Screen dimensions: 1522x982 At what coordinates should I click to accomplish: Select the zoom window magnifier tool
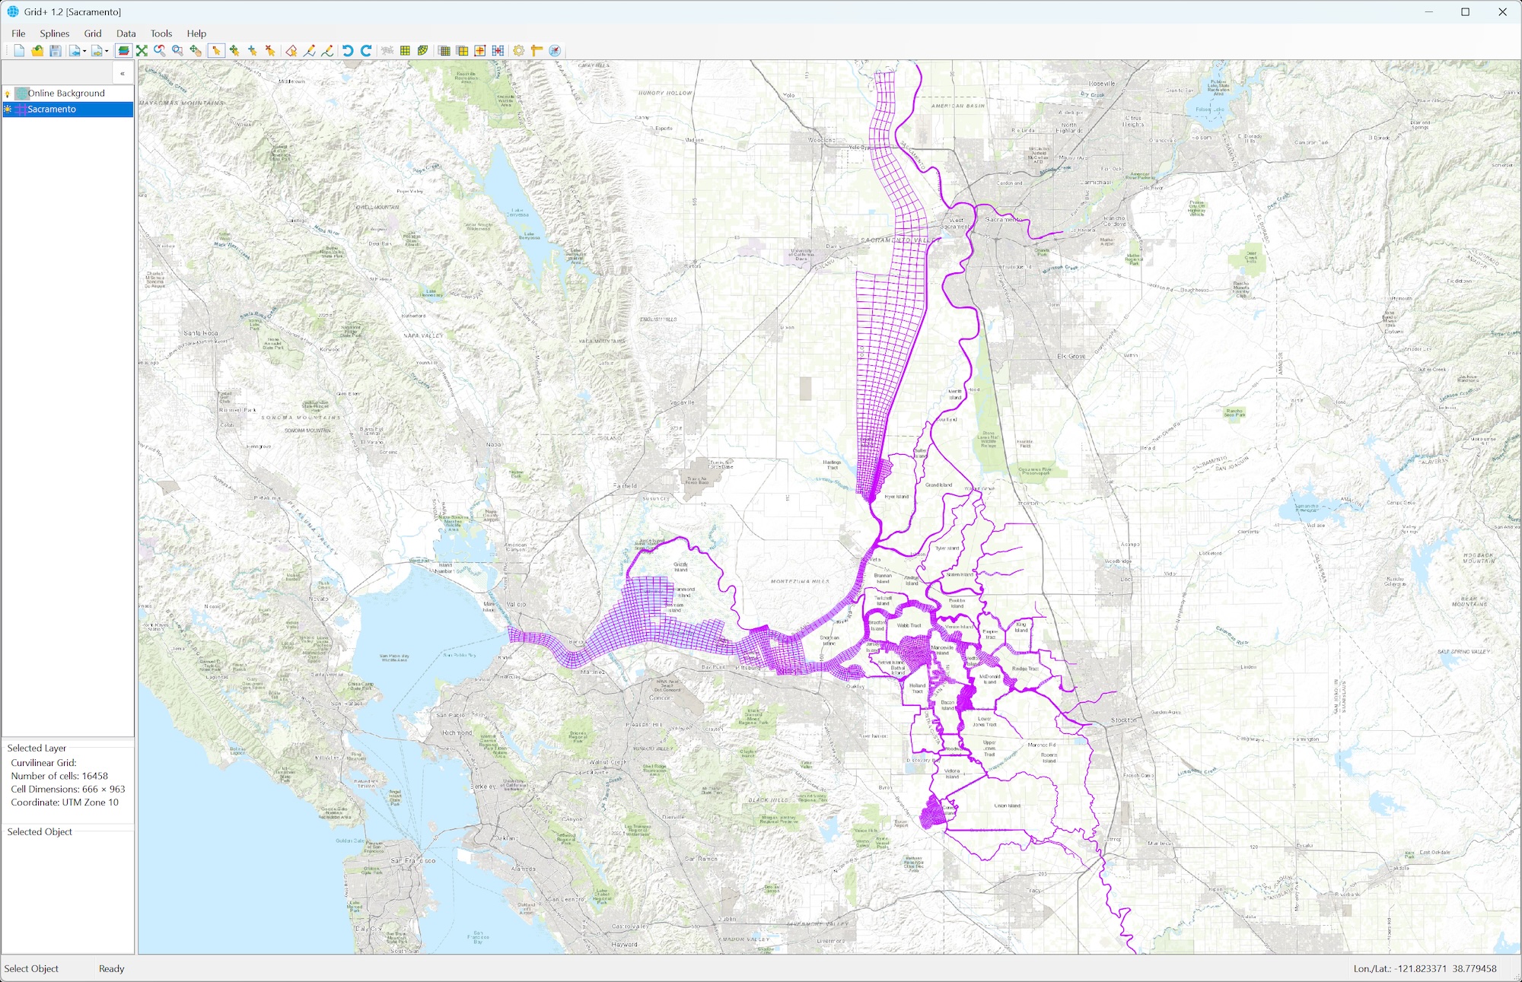tap(177, 51)
